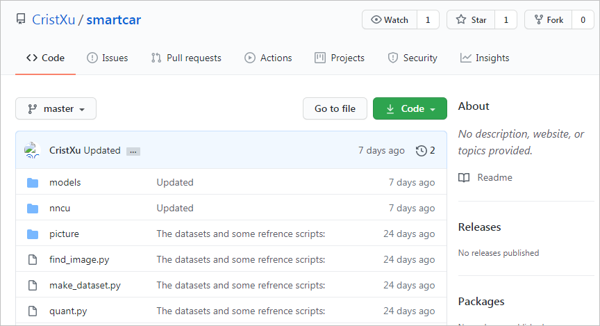The image size is (600, 326).
Task: Open the models folder icon
Action: click(33, 183)
